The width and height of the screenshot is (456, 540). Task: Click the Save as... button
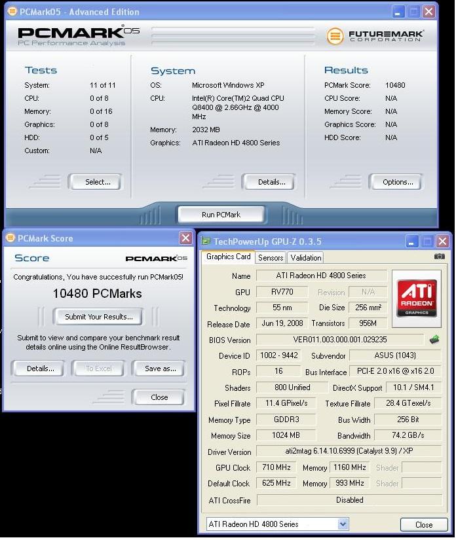(159, 369)
